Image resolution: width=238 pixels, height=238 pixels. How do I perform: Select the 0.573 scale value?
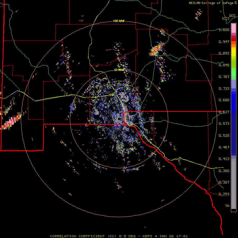(224, 124)
